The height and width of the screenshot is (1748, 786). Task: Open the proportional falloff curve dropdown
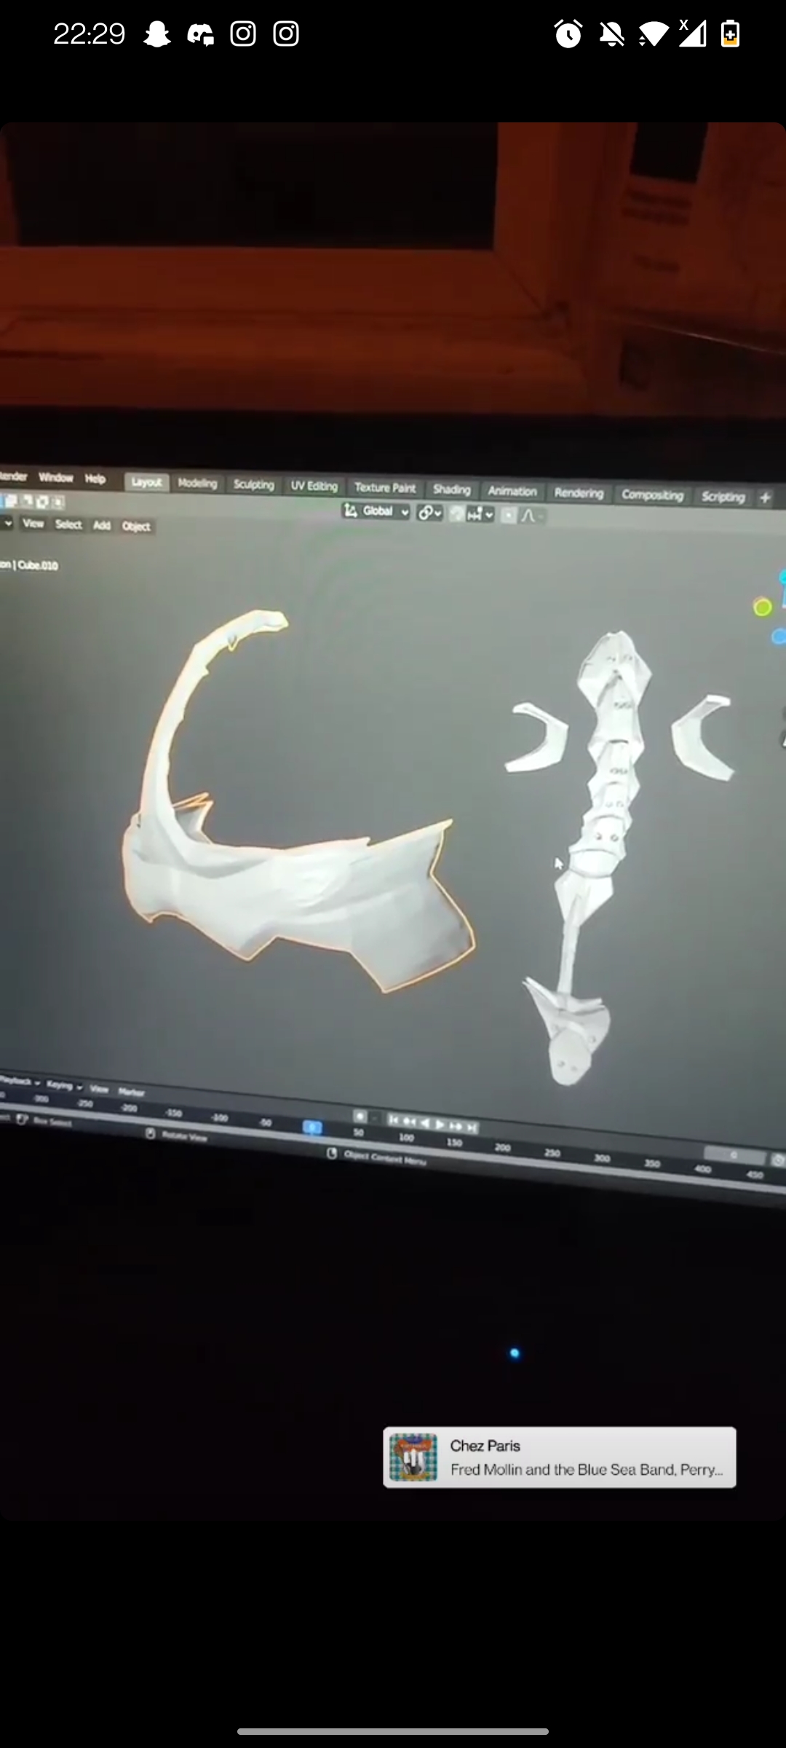[533, 516]
